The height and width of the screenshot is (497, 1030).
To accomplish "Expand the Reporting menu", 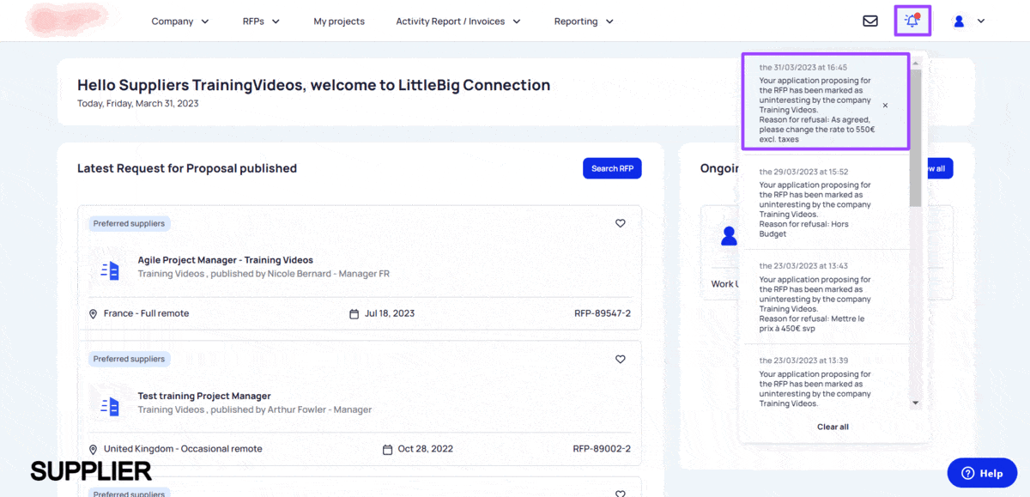I will [x=584, y=21].
